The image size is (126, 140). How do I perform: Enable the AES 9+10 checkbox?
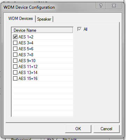coord(15,61)
